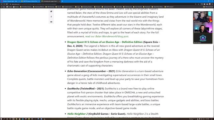Open Windows taskbar search icon
Viewport: 214px width, 120px height.
point(4,119)
